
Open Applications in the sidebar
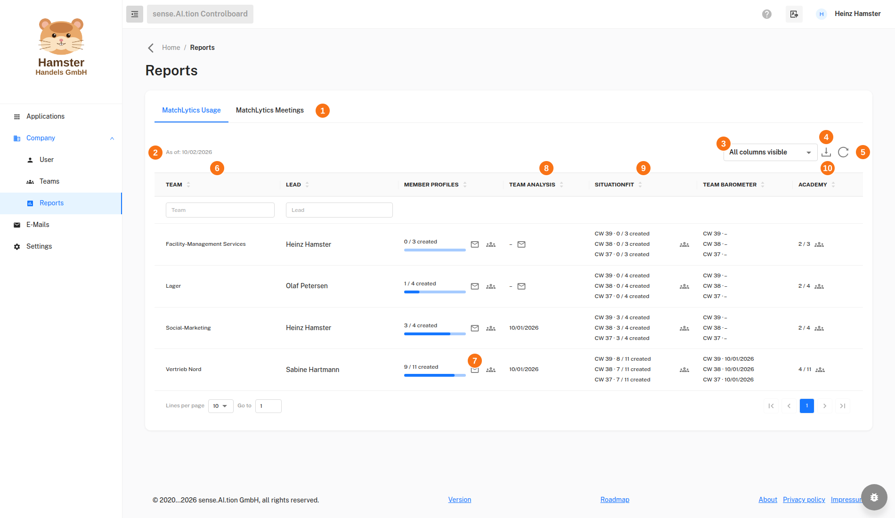pyautogui.click(x=61, y=116)
